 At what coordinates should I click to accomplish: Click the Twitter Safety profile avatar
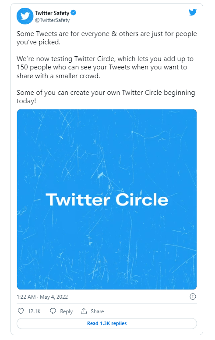tap(25, 16)
